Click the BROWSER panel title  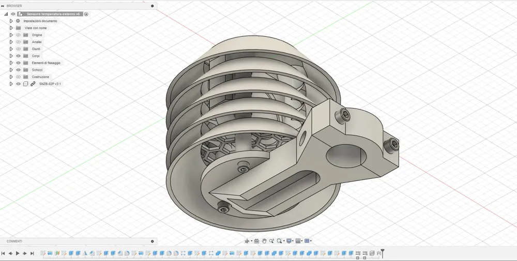[14, 6]
